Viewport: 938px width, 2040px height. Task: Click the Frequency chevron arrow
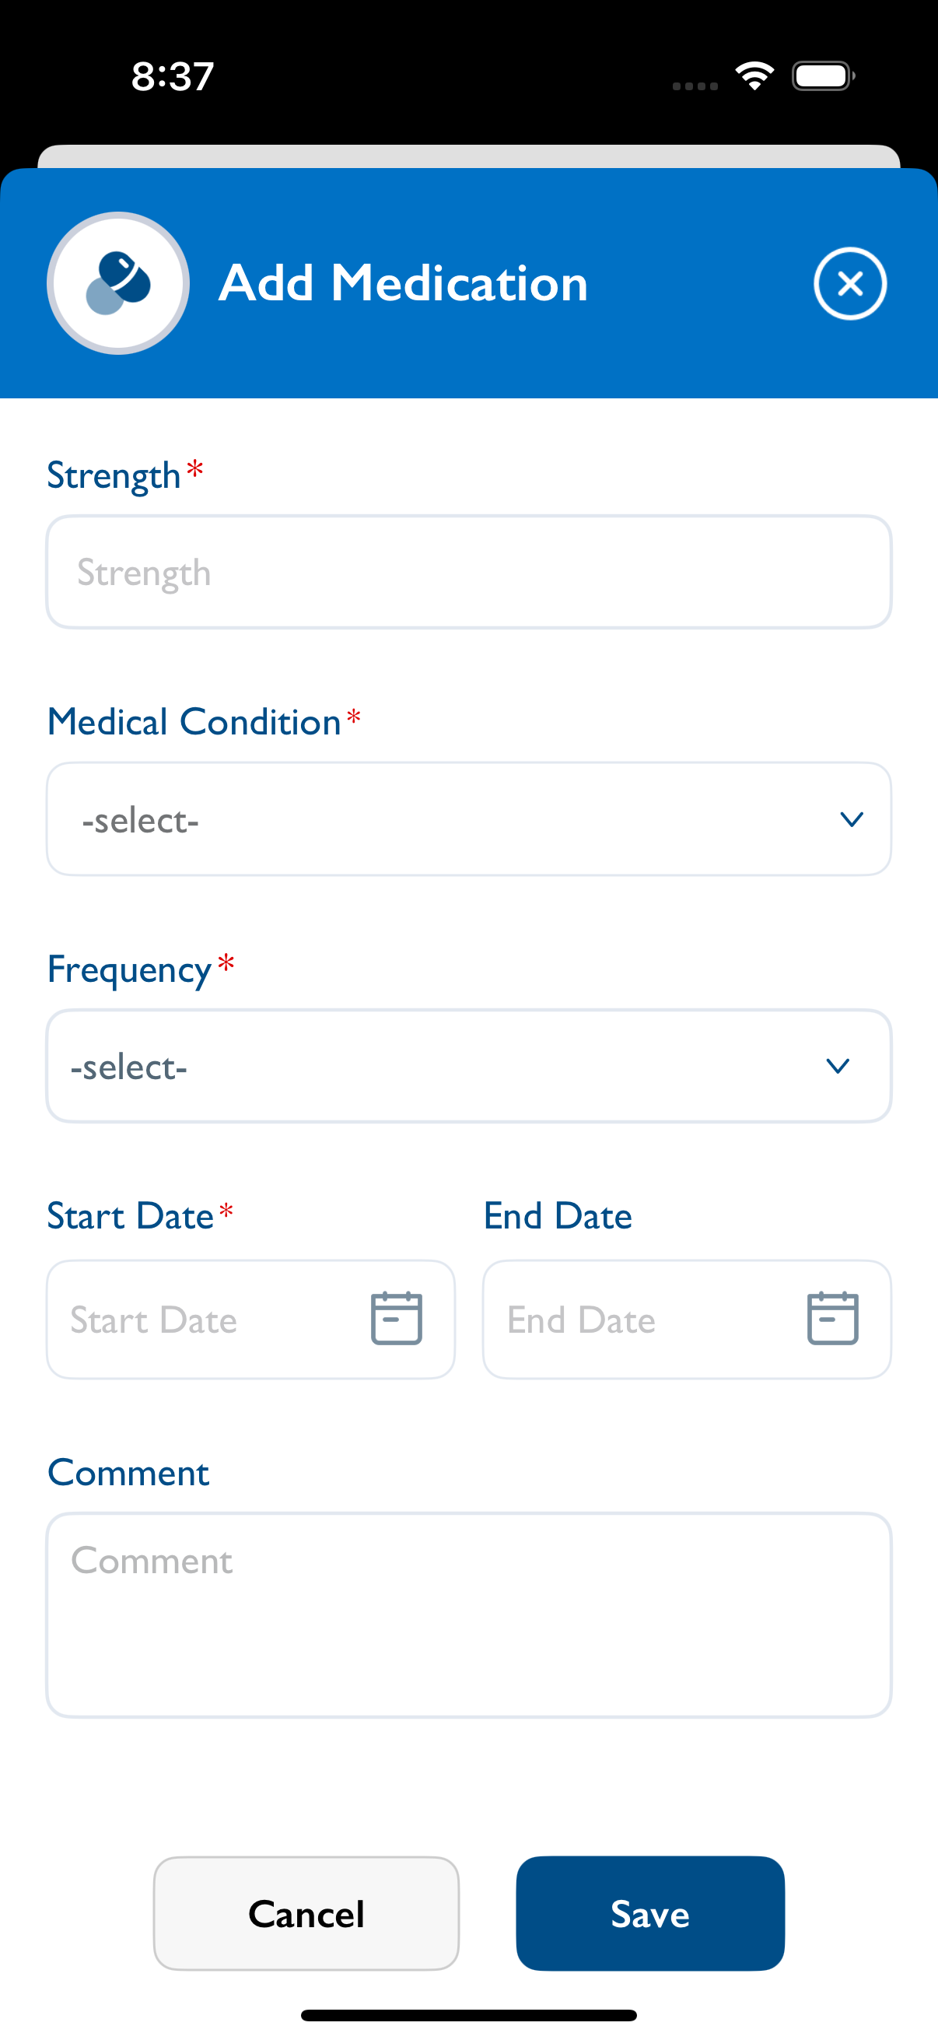(x=838, y=1066)
